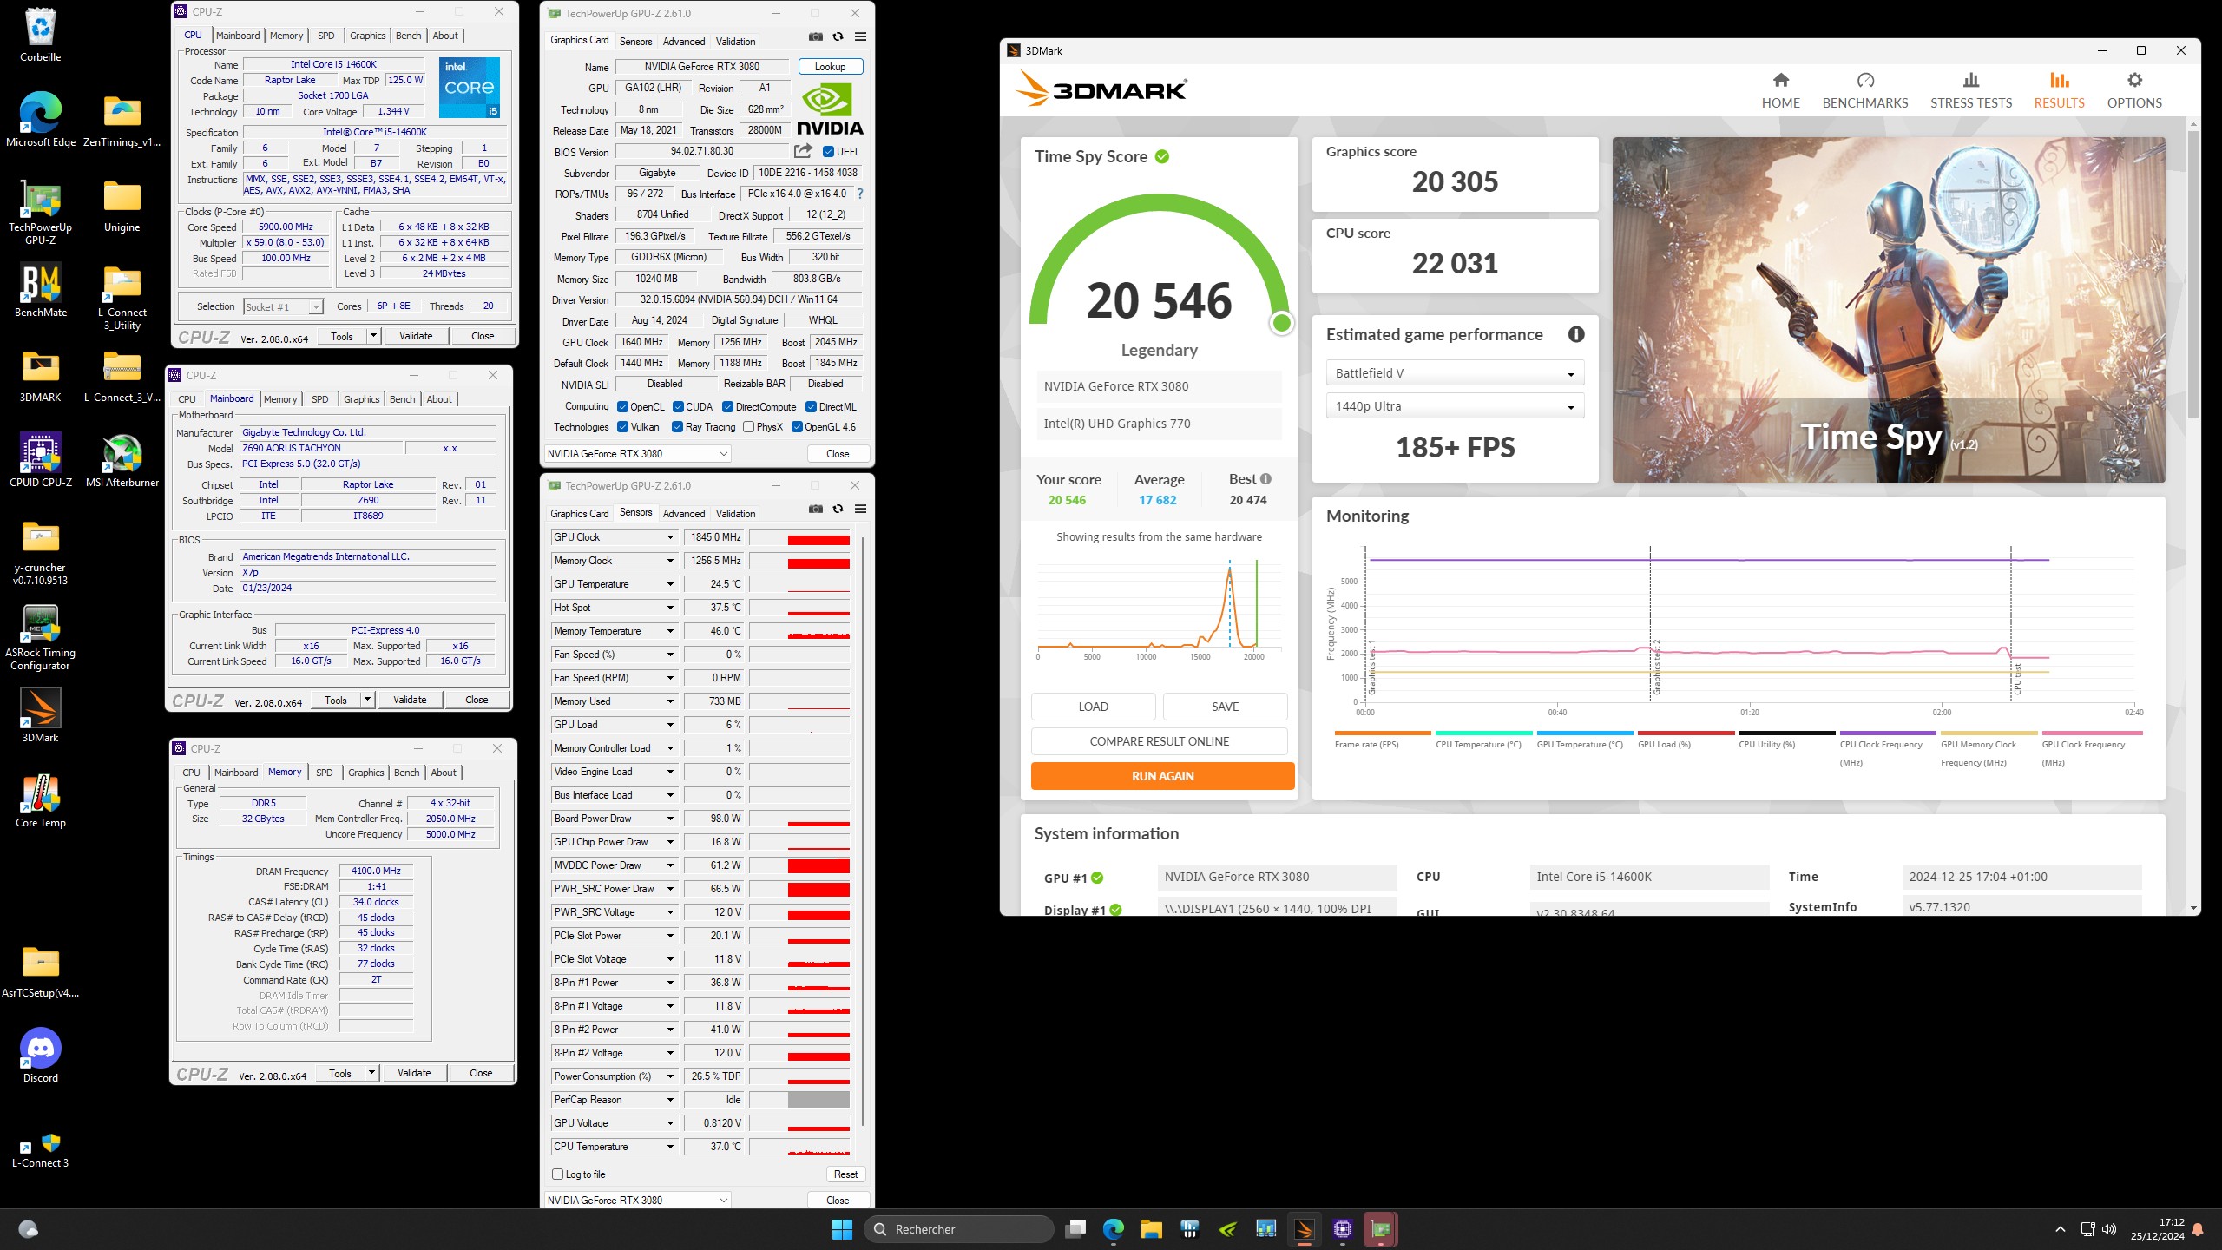Open File Explorer from taskbar
2222x1250 pixels.
(1151, 1229)
